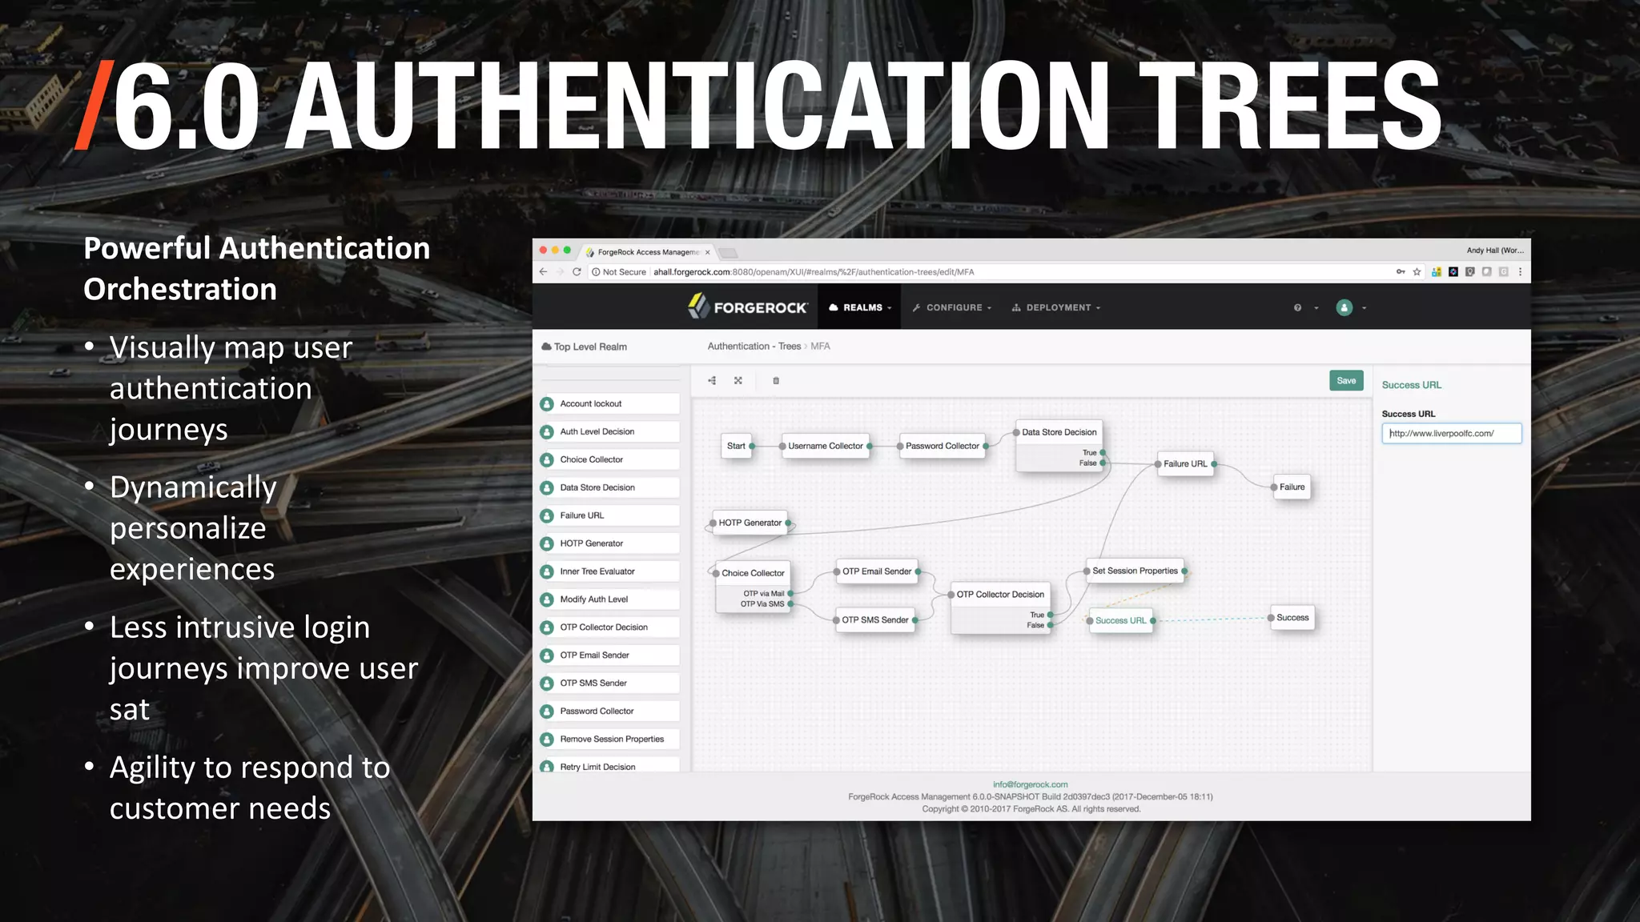The height and width of the screenshot is (922, 1640).
Task: Click the trash delete icon in toolbar
Action: (x=776, y=381)
